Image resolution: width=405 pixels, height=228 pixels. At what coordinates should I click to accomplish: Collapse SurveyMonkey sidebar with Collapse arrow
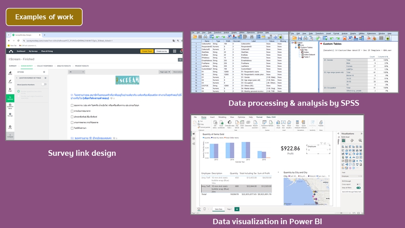[x=10, y=136]
